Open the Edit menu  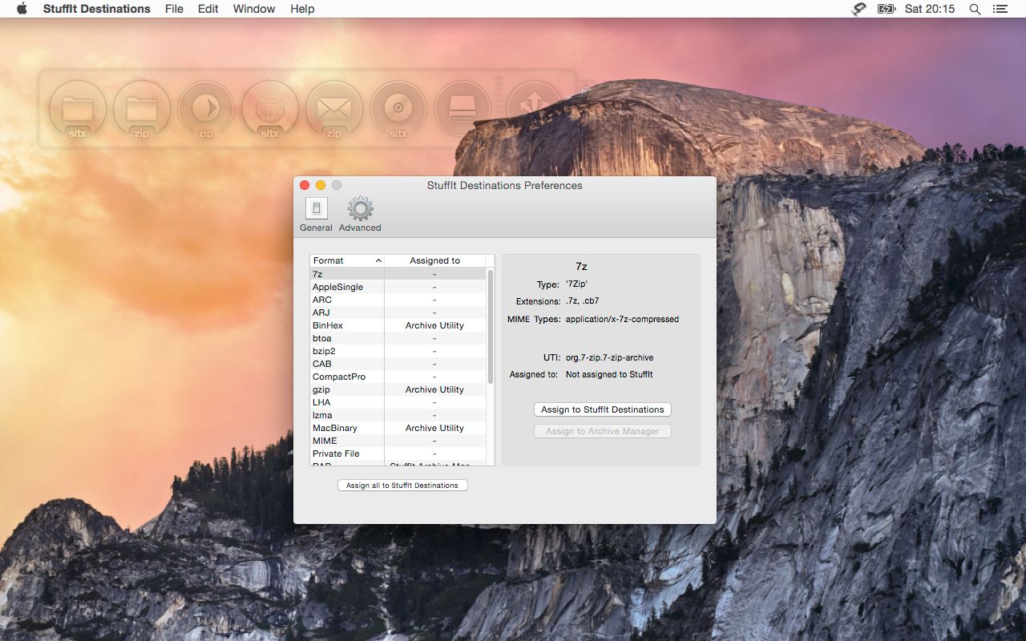[x=208, y=9]
